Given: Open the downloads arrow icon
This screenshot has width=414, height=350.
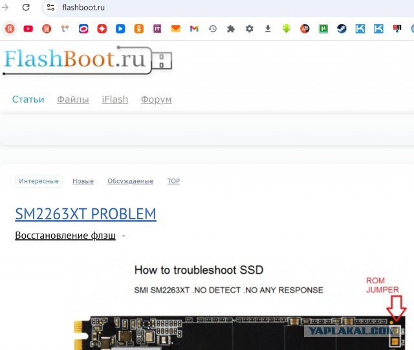Looking at the screenshot, I should tap(268, 28).
